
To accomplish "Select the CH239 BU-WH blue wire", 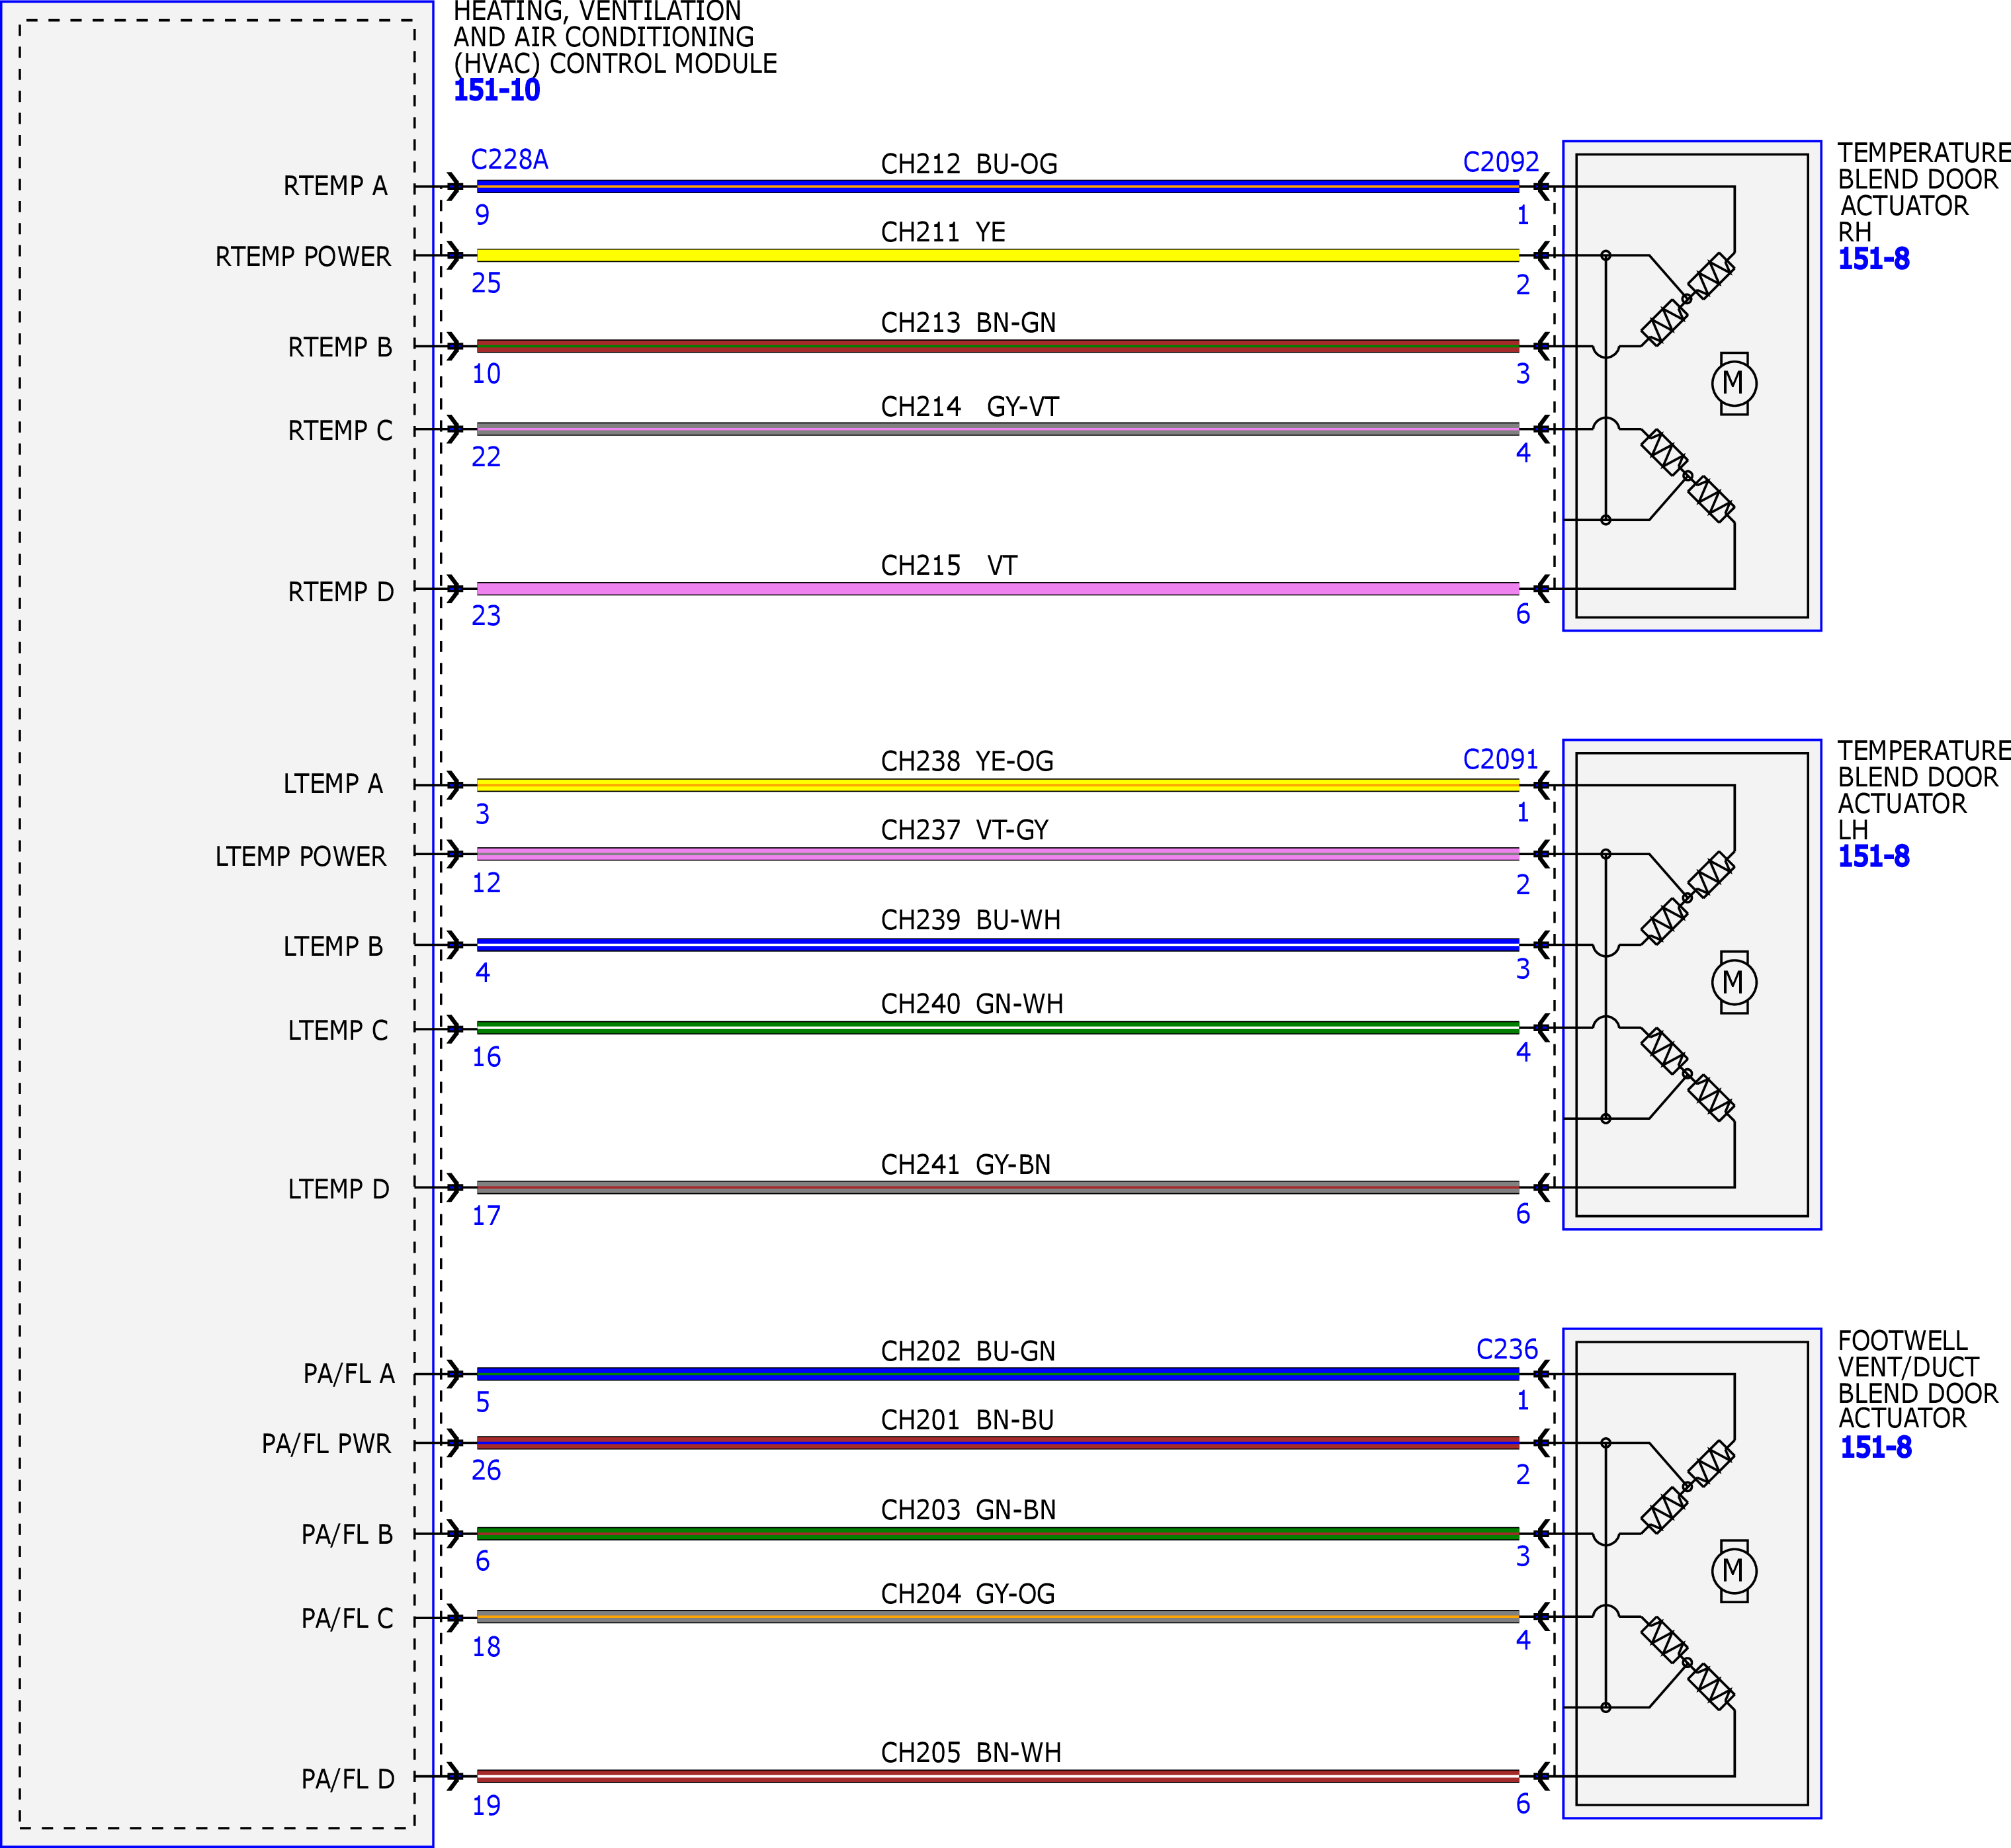I will (x=998, y=945).
